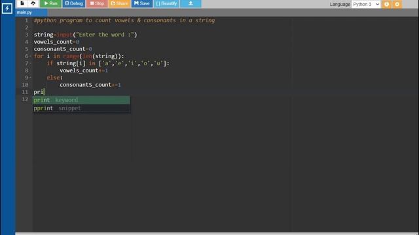
Task: Collapse the for loop fold arrow on line 6
Action: coord(31,56)
